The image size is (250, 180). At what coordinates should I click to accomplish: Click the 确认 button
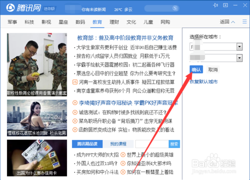click(x=196, y=69)
